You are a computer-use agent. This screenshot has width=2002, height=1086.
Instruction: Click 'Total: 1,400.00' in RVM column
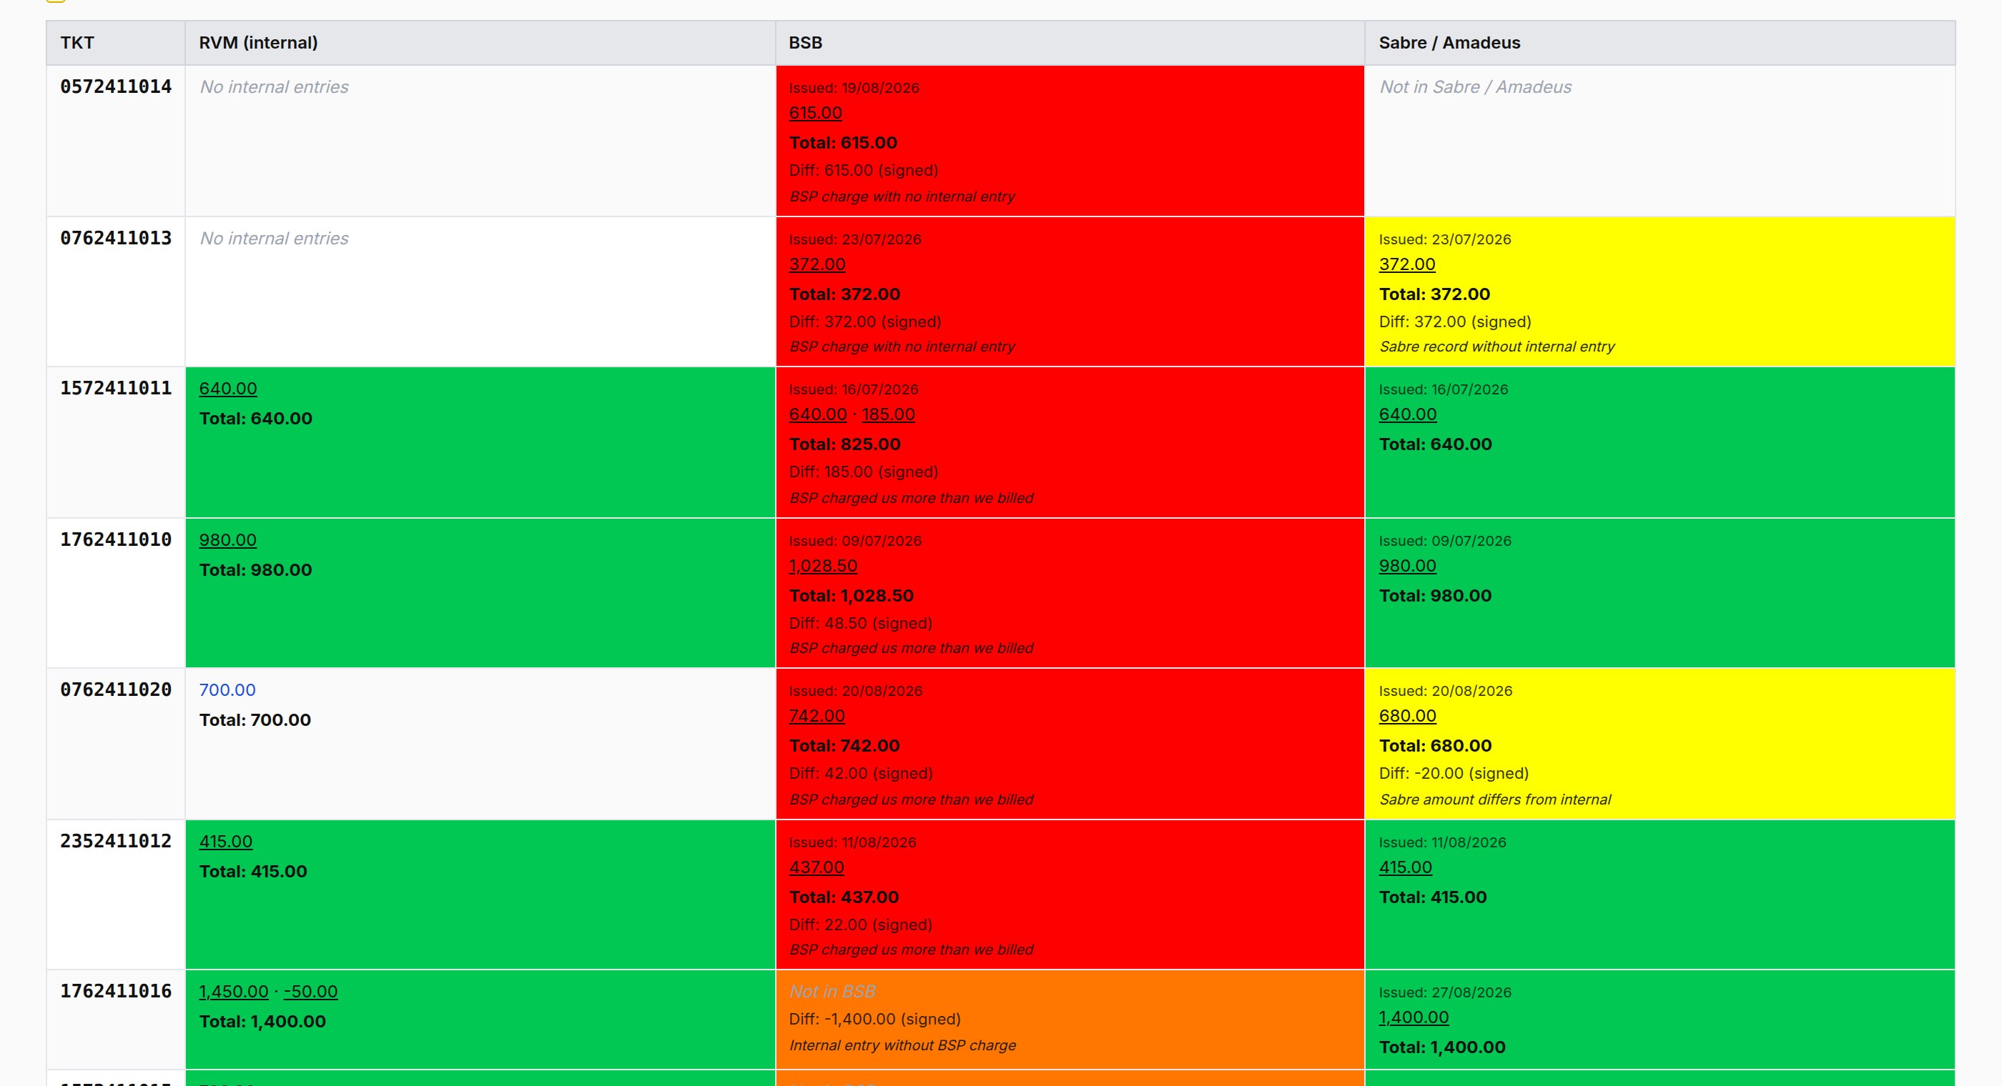(x=262, y=1022)
